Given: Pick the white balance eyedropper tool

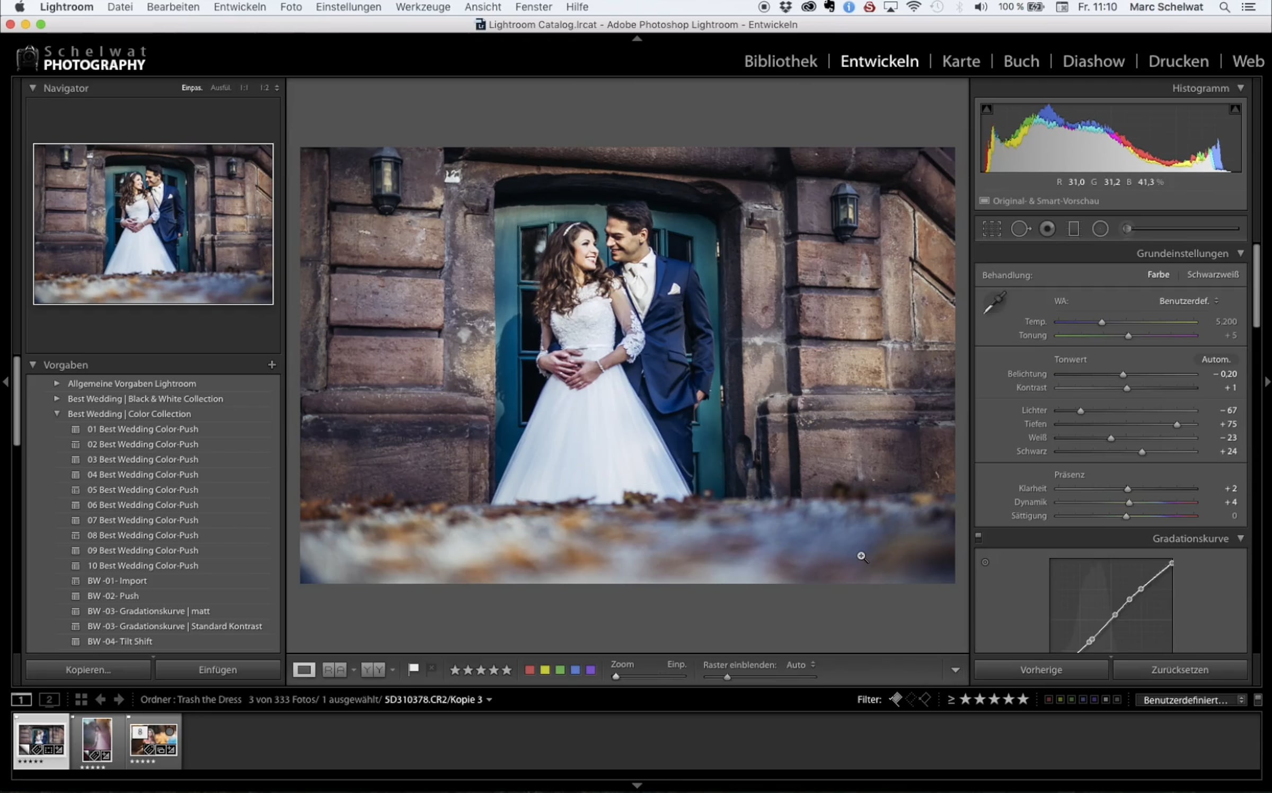Looking at the screenshot, I should (x=994, y=303).
